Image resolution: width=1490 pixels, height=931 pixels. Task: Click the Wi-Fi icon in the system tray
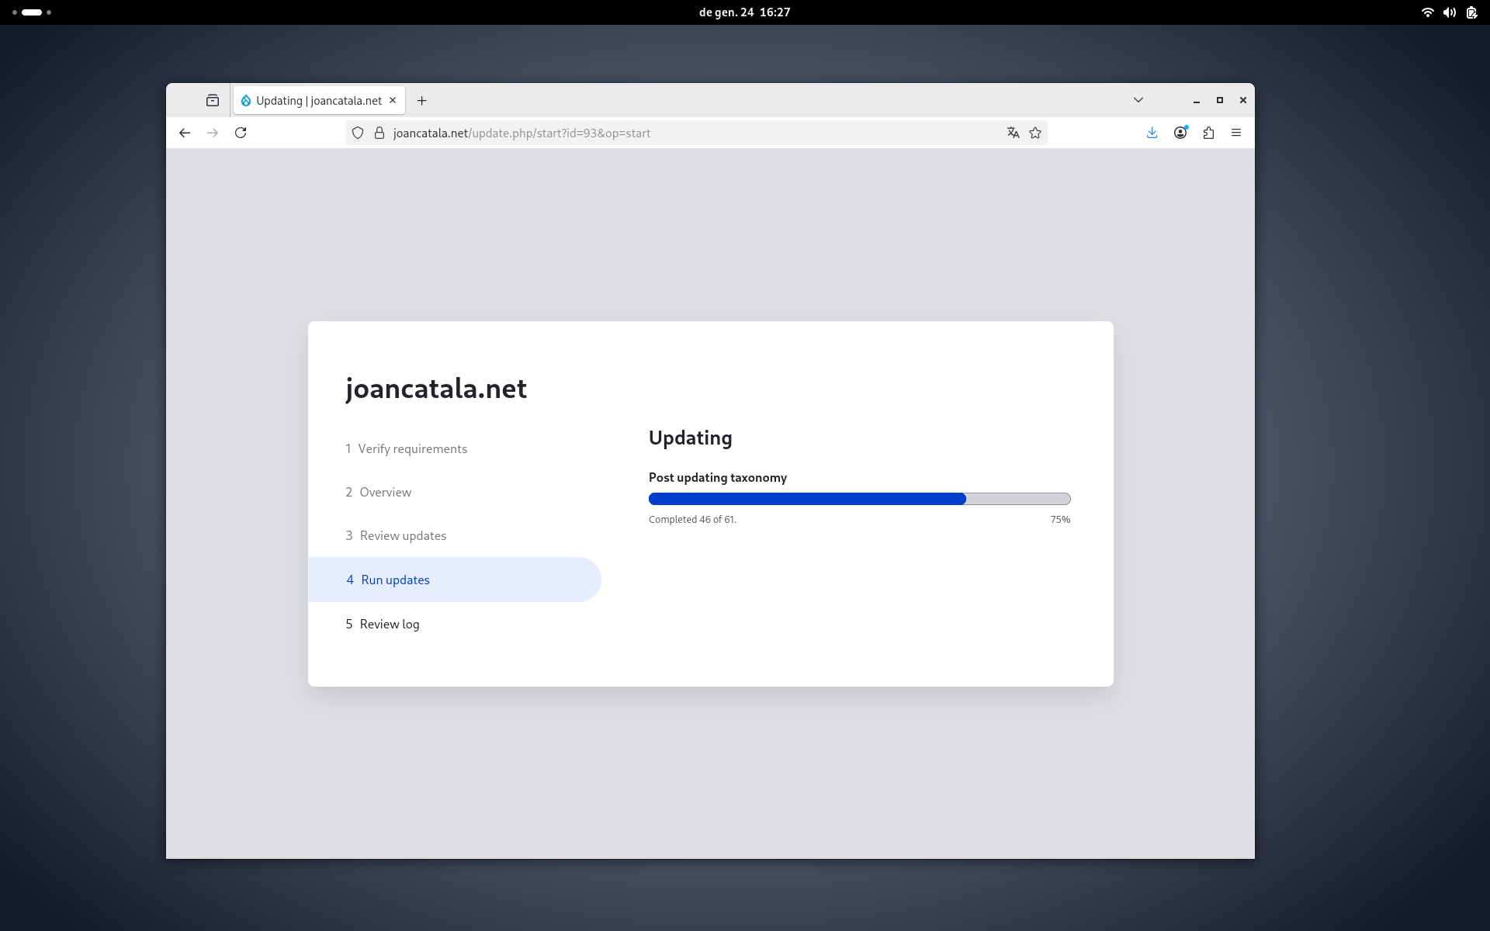[1427, 12]
